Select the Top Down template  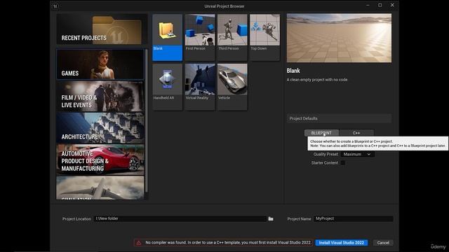coord(264,37)
